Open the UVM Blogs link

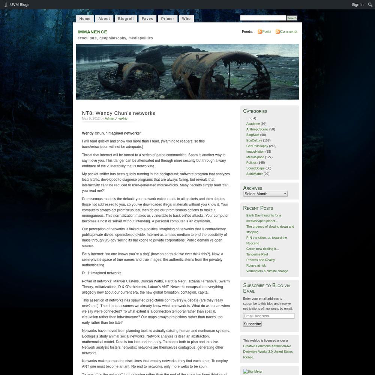[x=19, y=4]
